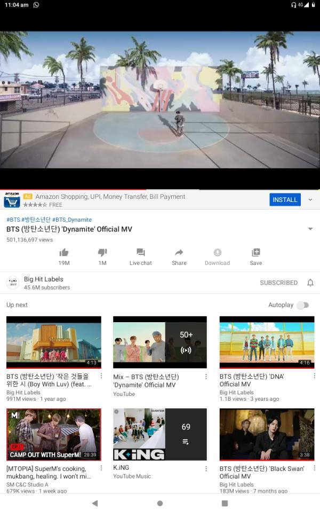Open options menu for MTOPIA SuperM video
This screenshot has width=320, height=513.
pos(101,468)
